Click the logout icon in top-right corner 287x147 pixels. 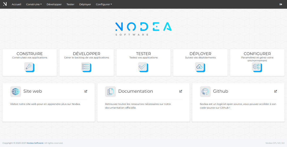point(281,4)
